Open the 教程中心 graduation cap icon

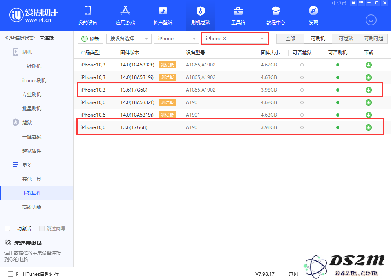pos(276,11)
